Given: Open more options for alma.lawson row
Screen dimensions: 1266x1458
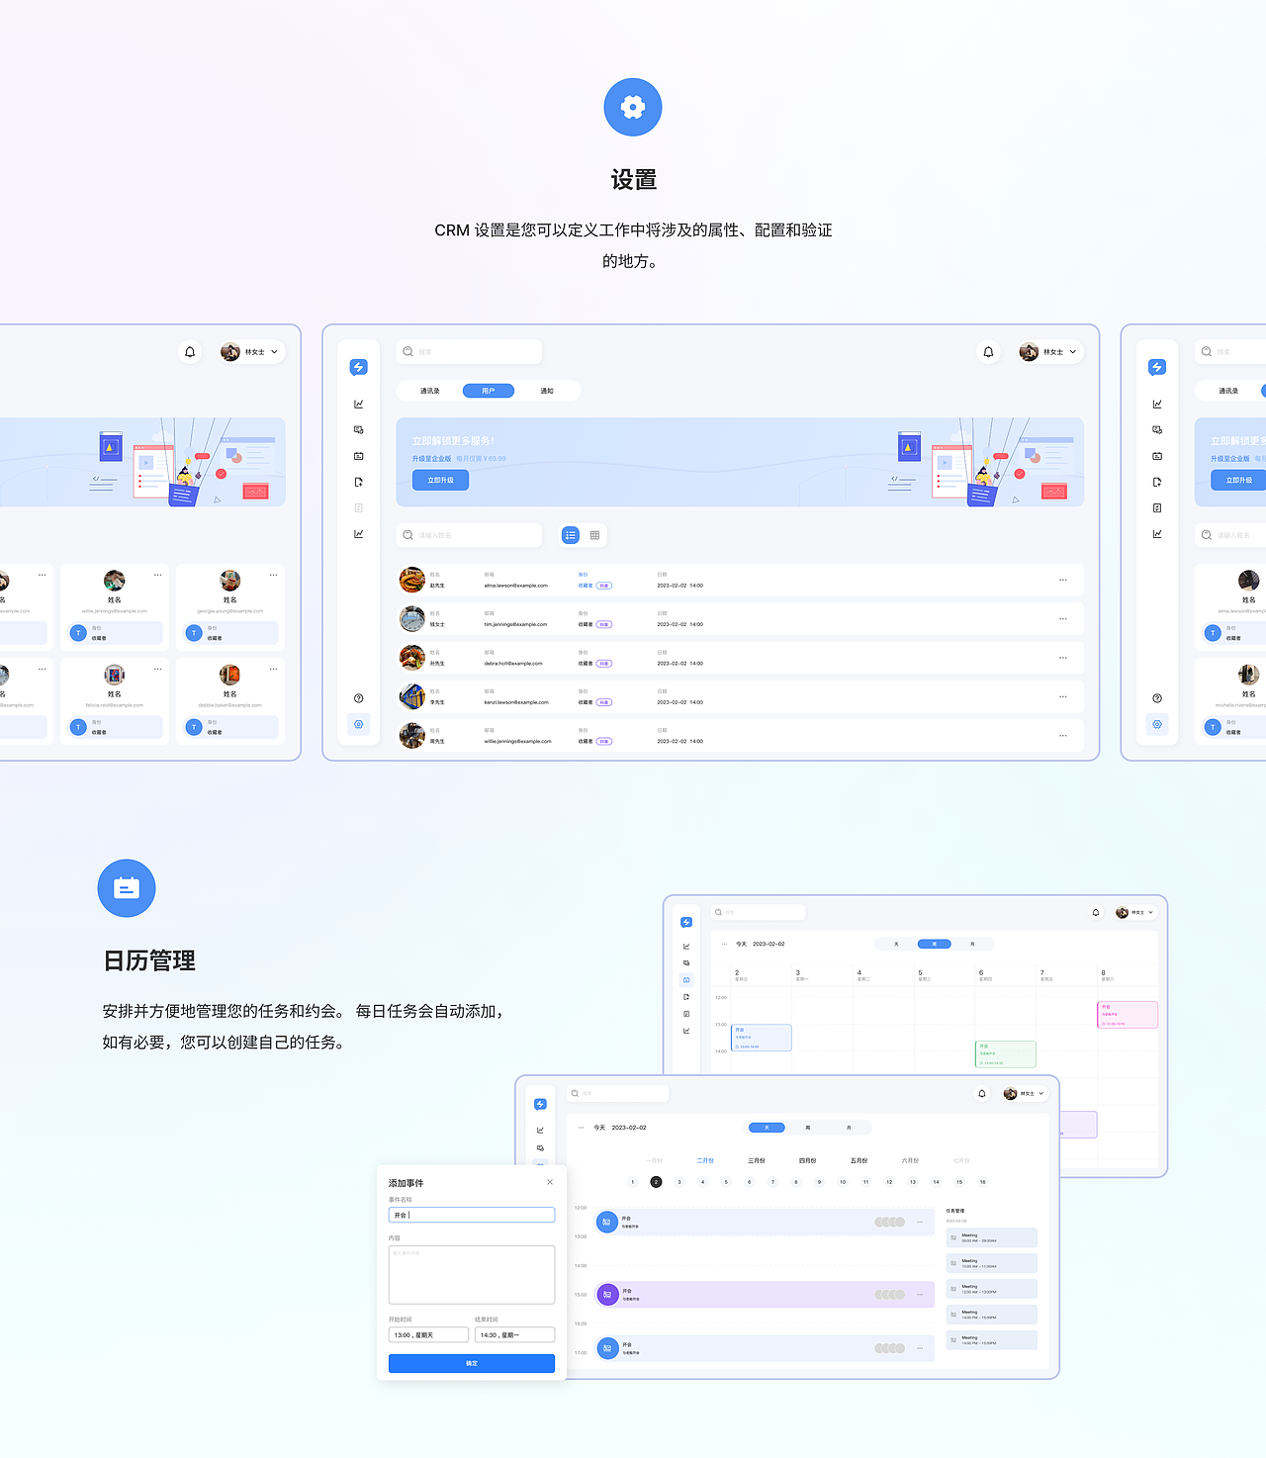Looking at the screenshot, I should point(1063,580).
